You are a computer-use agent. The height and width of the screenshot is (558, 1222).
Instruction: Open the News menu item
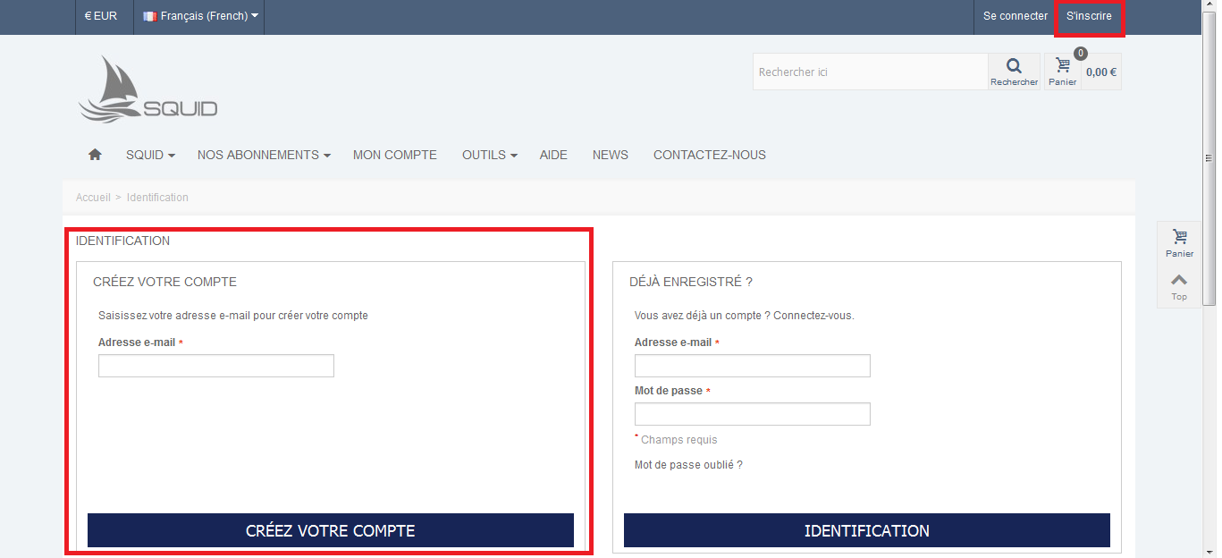tap(611, 155)
